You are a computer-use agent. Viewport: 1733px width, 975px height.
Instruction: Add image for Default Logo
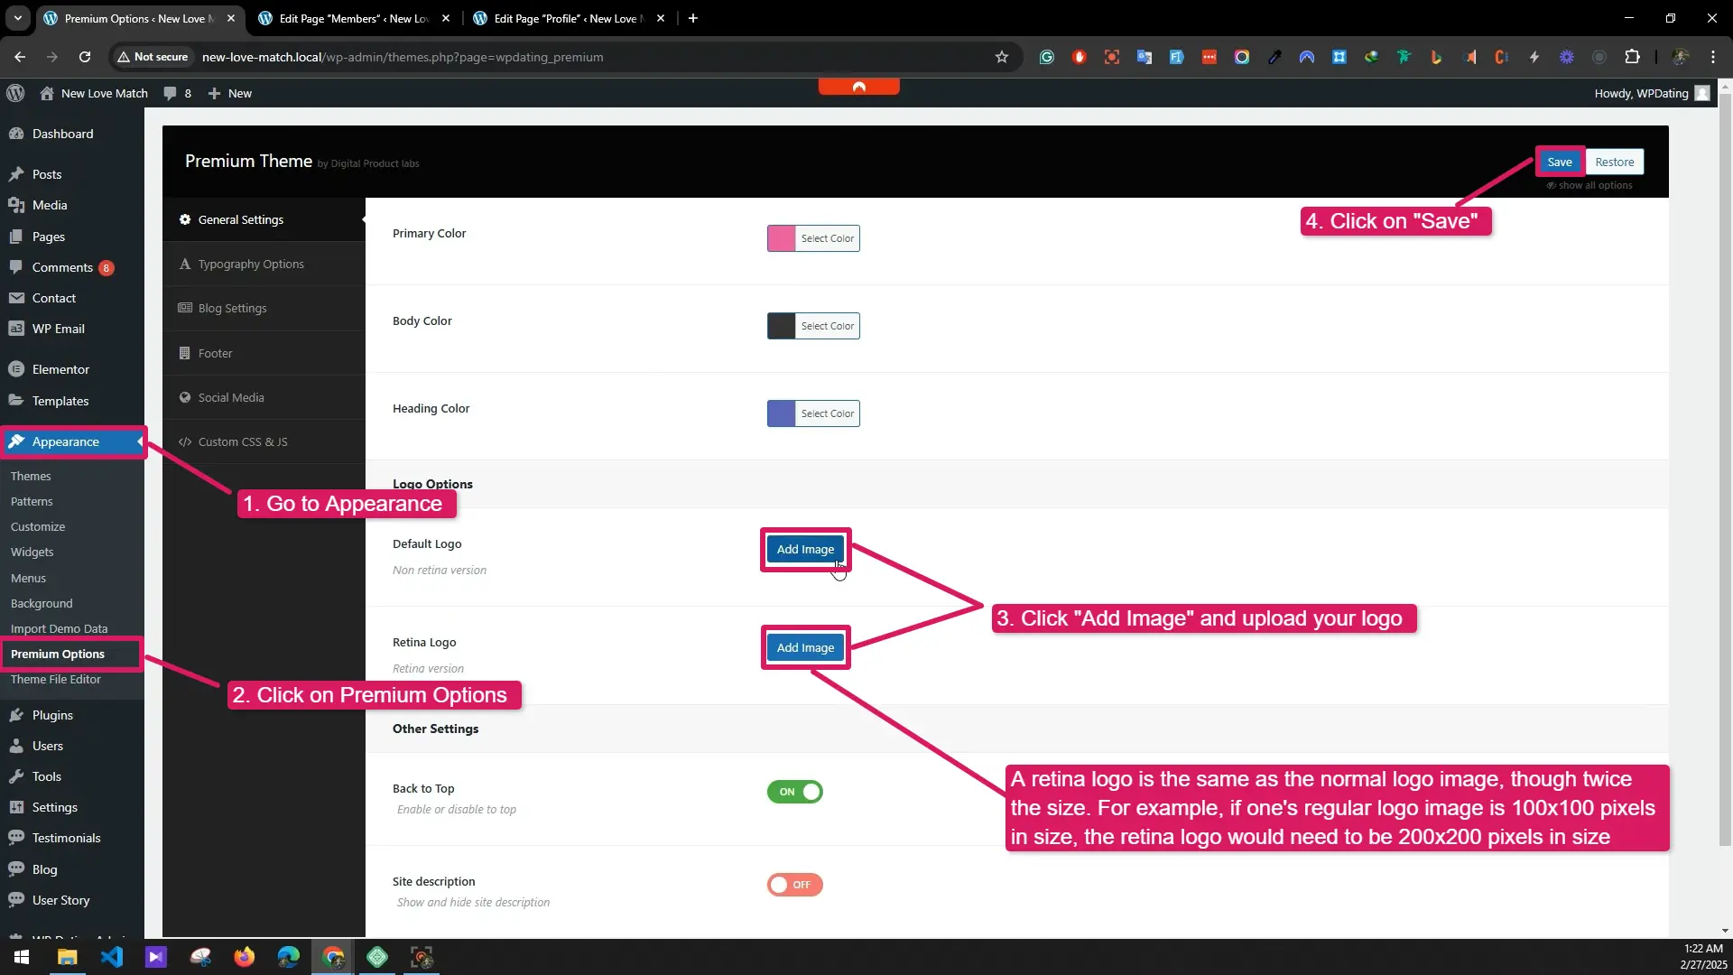tap(805, 549)
